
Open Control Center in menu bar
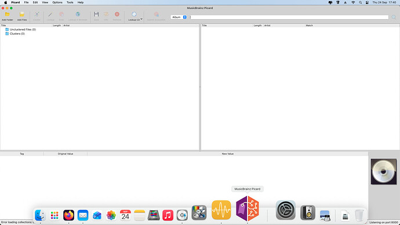pyautogui.click(x=367, y=2)
